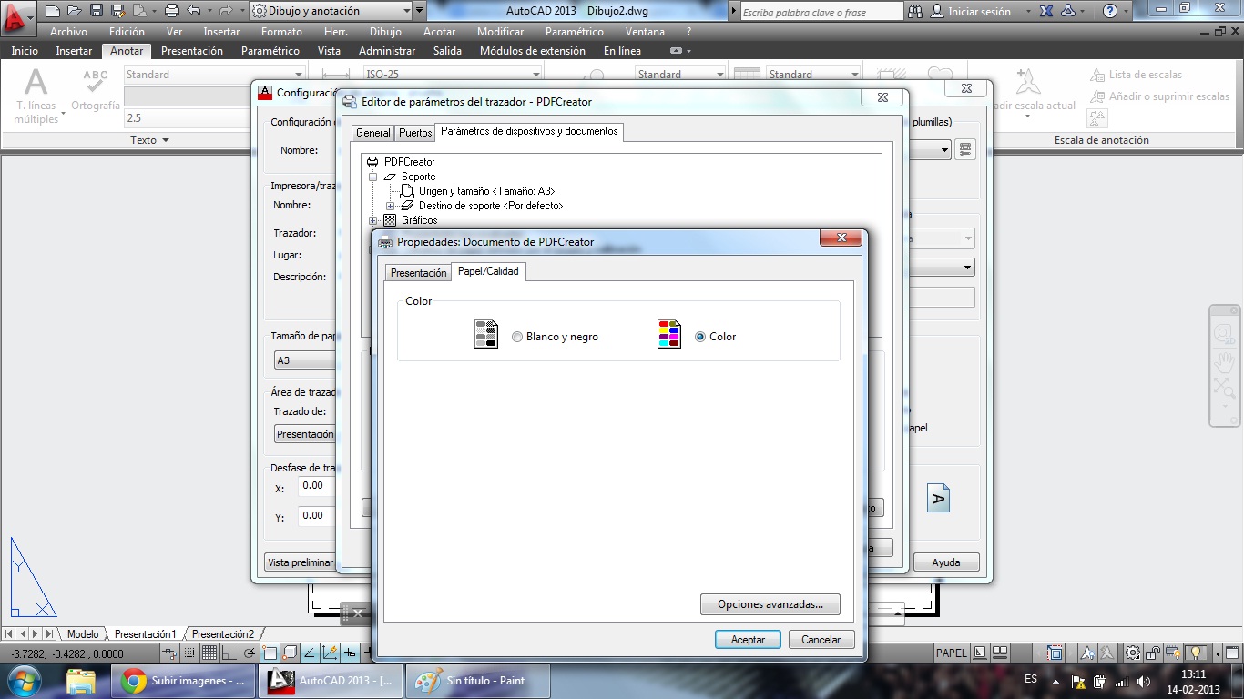Click Quick View Layouts icon in status bar
The width and height of the screenshot is (1244, 699).
pyautogui.click(x=980, y=653)
